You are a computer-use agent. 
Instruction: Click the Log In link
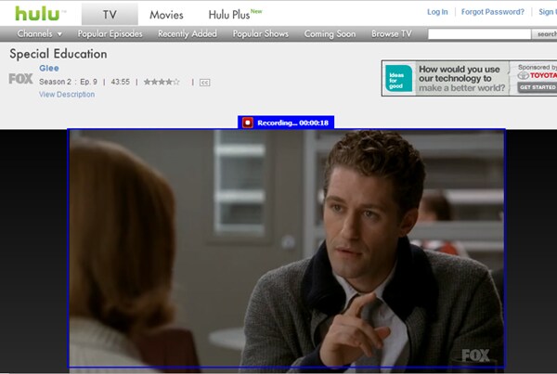(437, 12)
